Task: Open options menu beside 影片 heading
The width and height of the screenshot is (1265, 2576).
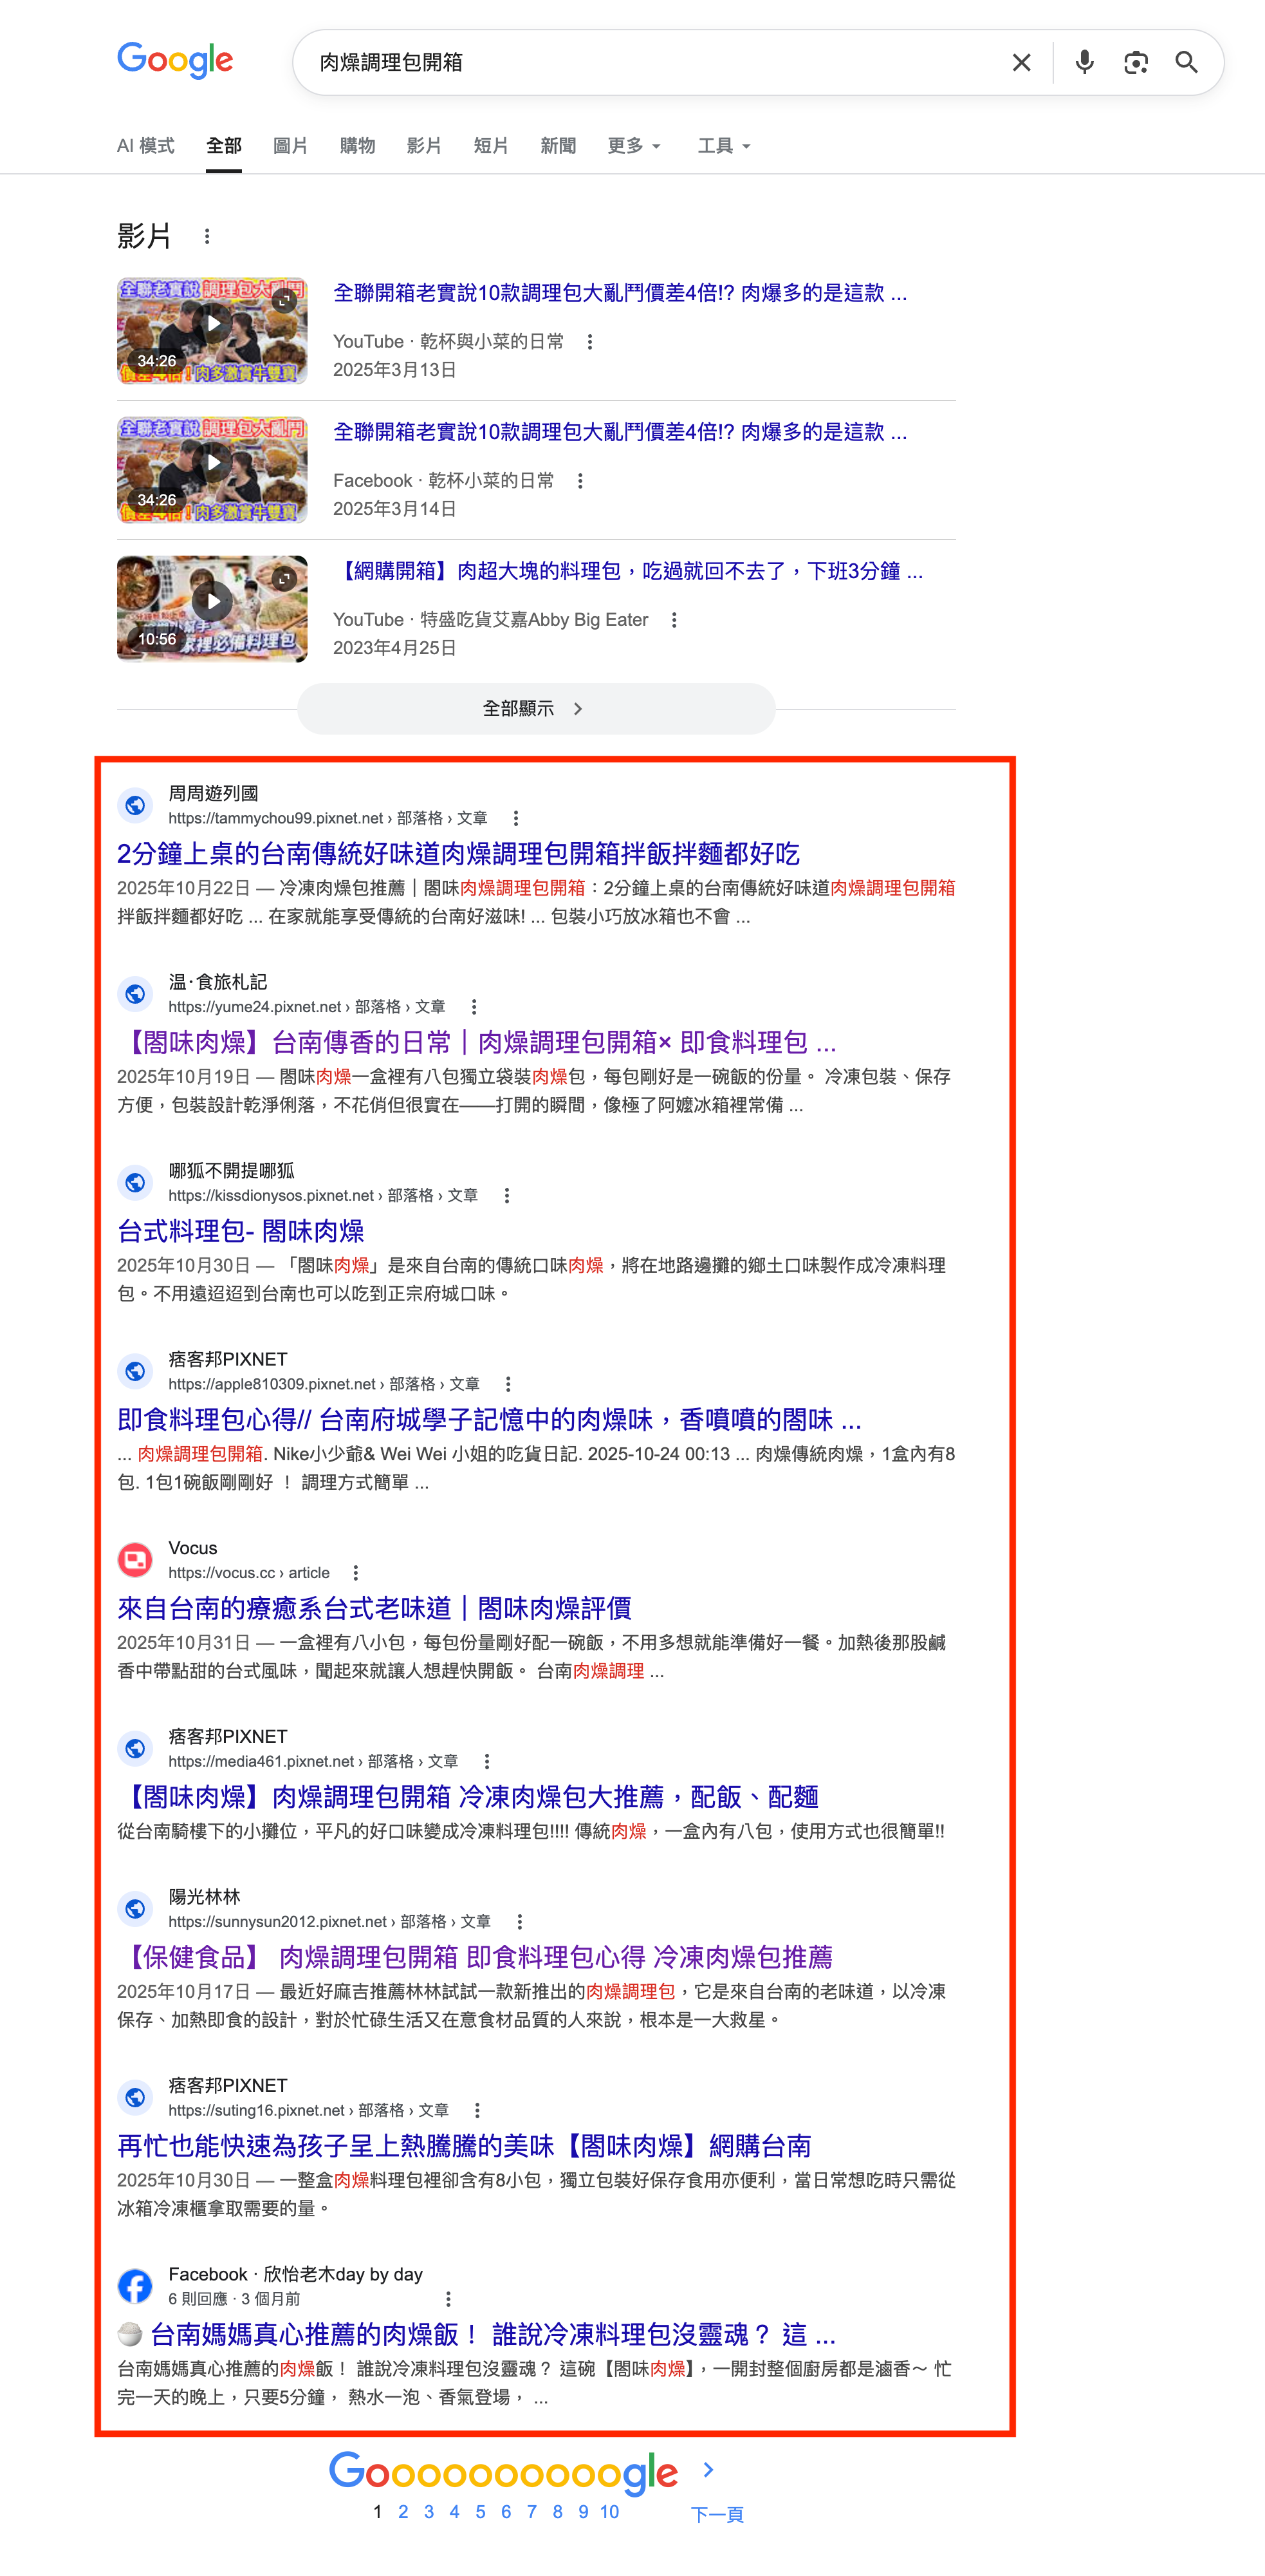Action: pos(207,237)
